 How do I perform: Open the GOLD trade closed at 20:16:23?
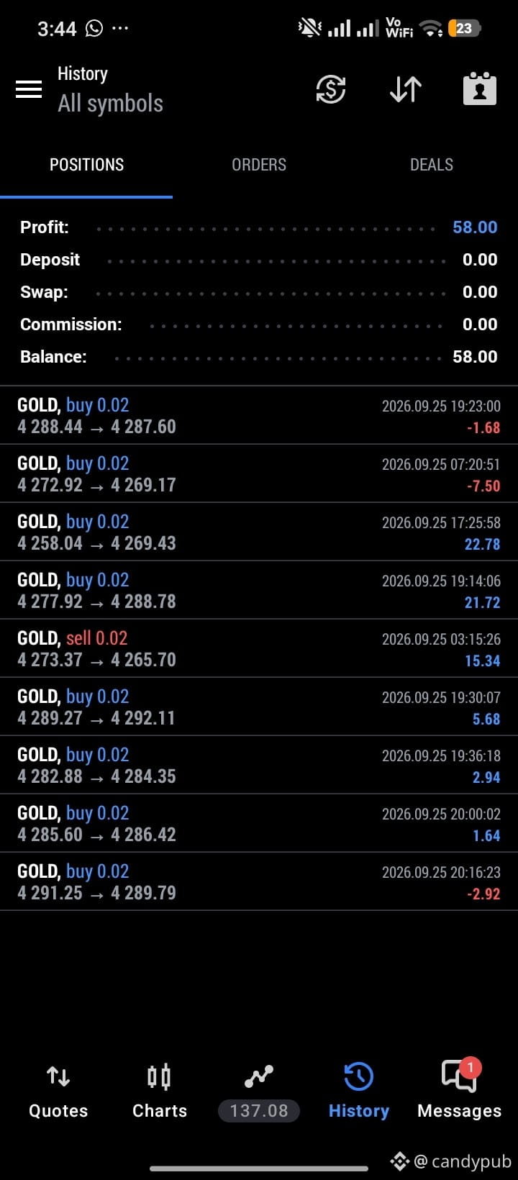(x=259, y=881)
